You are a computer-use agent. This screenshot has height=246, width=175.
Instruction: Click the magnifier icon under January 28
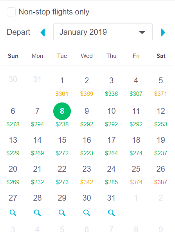pos(37,213)
